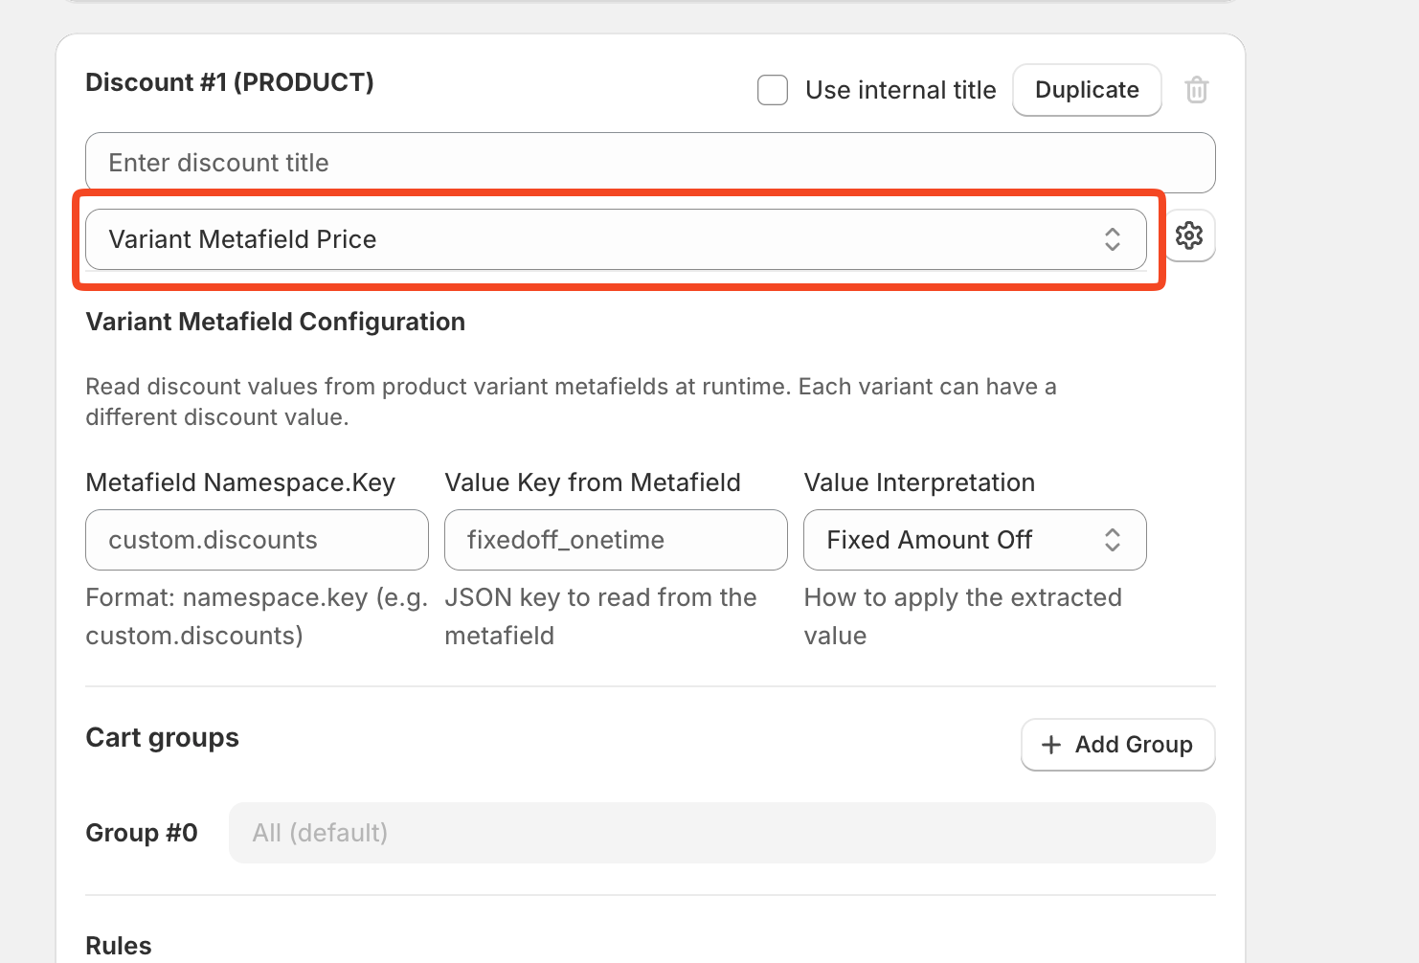Click the Value Key from Metafield label
1419x963 pixels.
click(593, 482)
